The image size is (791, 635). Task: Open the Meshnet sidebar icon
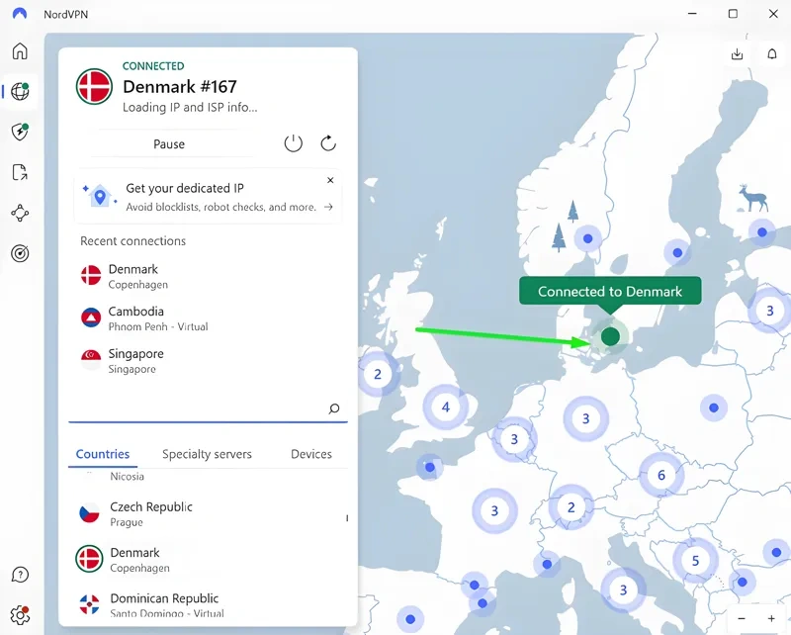click(20, 213)
